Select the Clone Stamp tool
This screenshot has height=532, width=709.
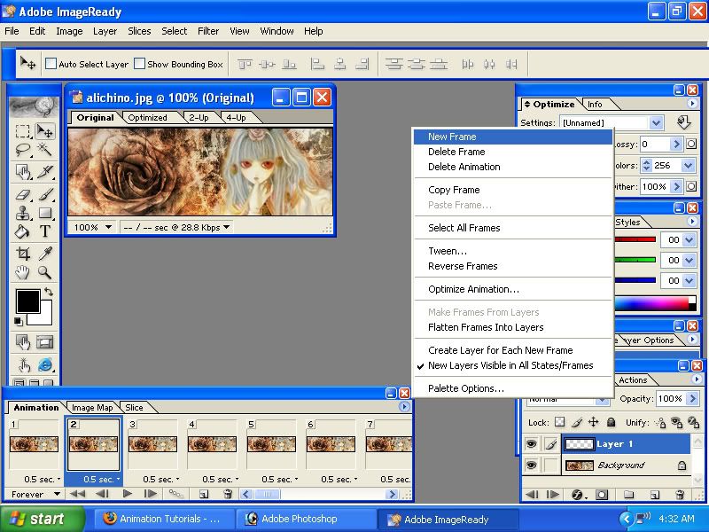click(23, 213)
